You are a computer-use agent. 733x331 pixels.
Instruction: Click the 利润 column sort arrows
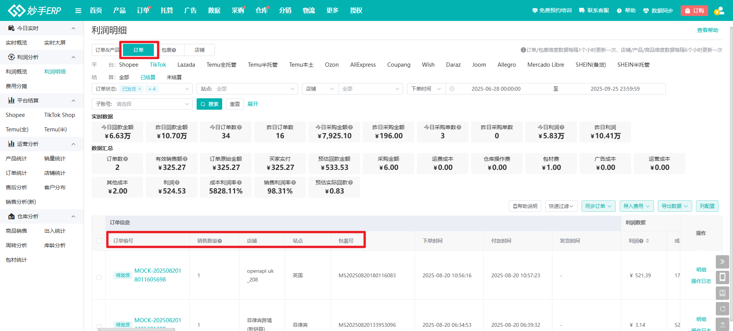coord(647,241)
